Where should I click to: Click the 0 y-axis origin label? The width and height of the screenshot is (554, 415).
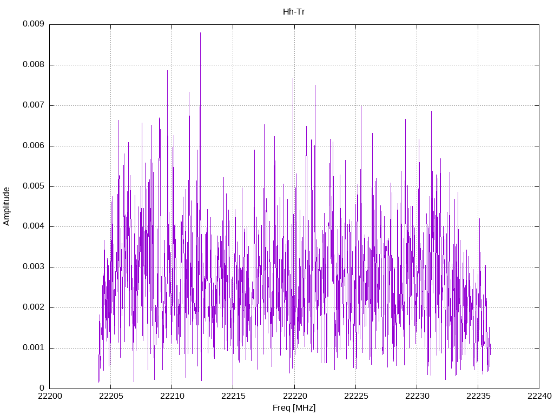[42, 388]
